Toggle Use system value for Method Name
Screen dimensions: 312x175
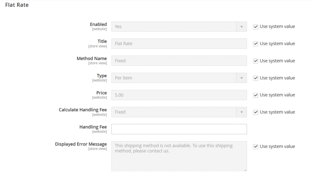click(256, 61)
